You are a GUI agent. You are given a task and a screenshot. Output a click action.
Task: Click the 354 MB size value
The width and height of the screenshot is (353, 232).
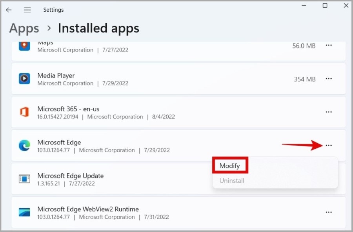click(x=305, y=79)
